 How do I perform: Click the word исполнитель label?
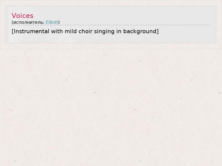[28, 22]
